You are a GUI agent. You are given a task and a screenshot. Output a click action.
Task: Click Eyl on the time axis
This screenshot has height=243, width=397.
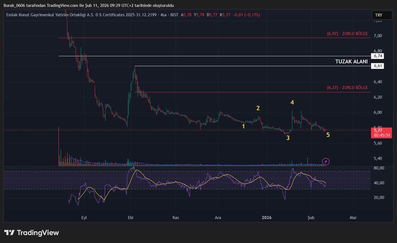click(x=84, y=218)
